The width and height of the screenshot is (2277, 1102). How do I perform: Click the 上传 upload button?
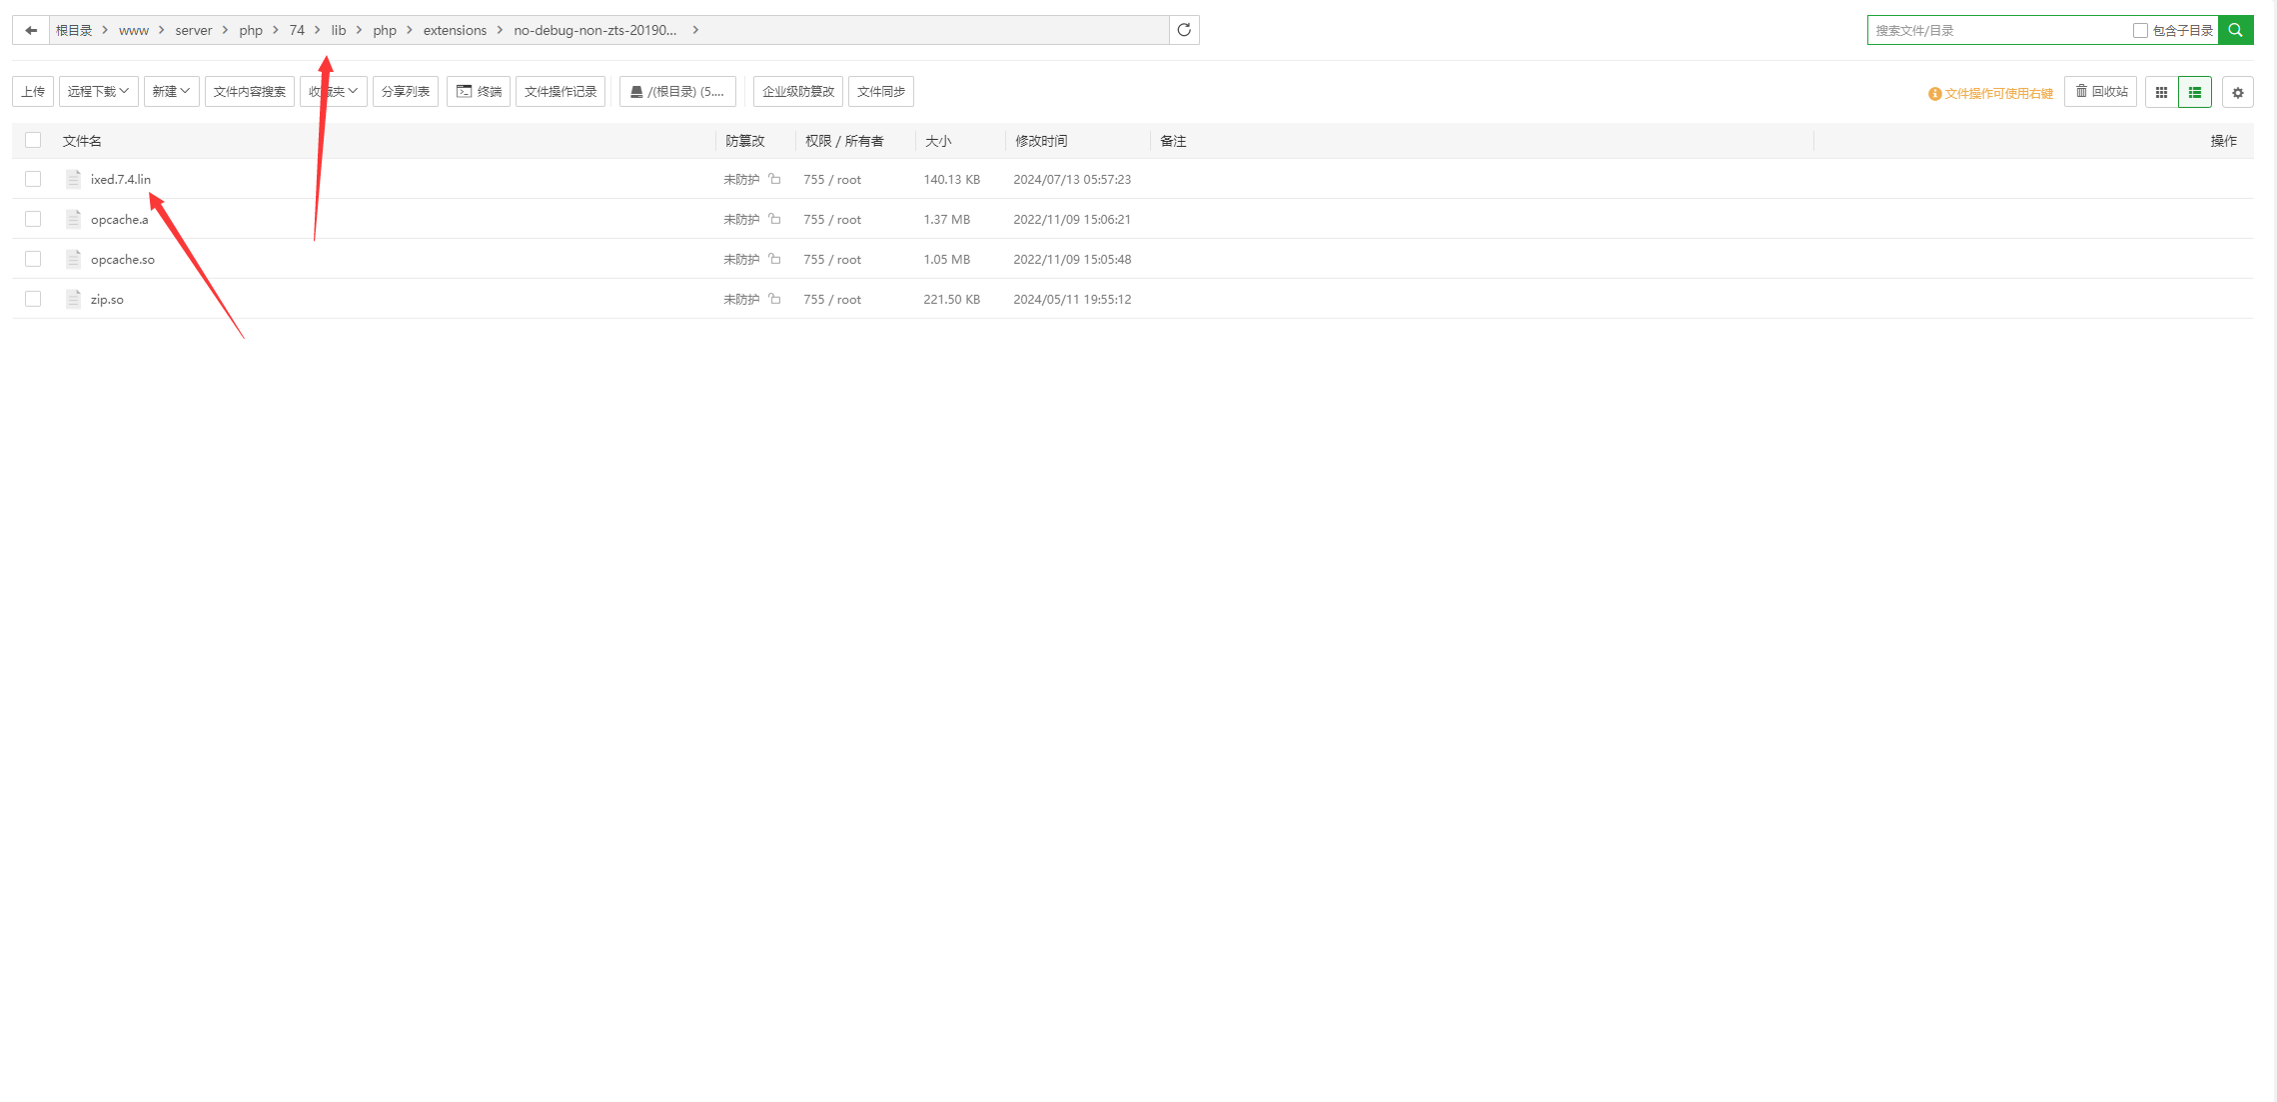tap(33, 92)
